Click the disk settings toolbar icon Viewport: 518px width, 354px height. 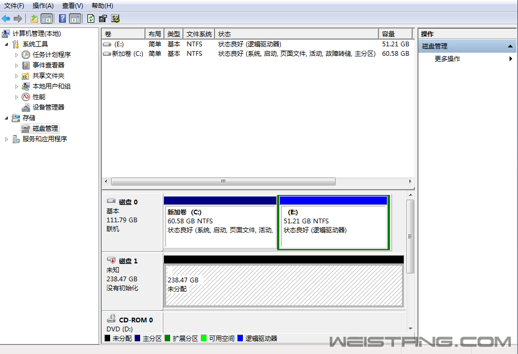(115, 18)
